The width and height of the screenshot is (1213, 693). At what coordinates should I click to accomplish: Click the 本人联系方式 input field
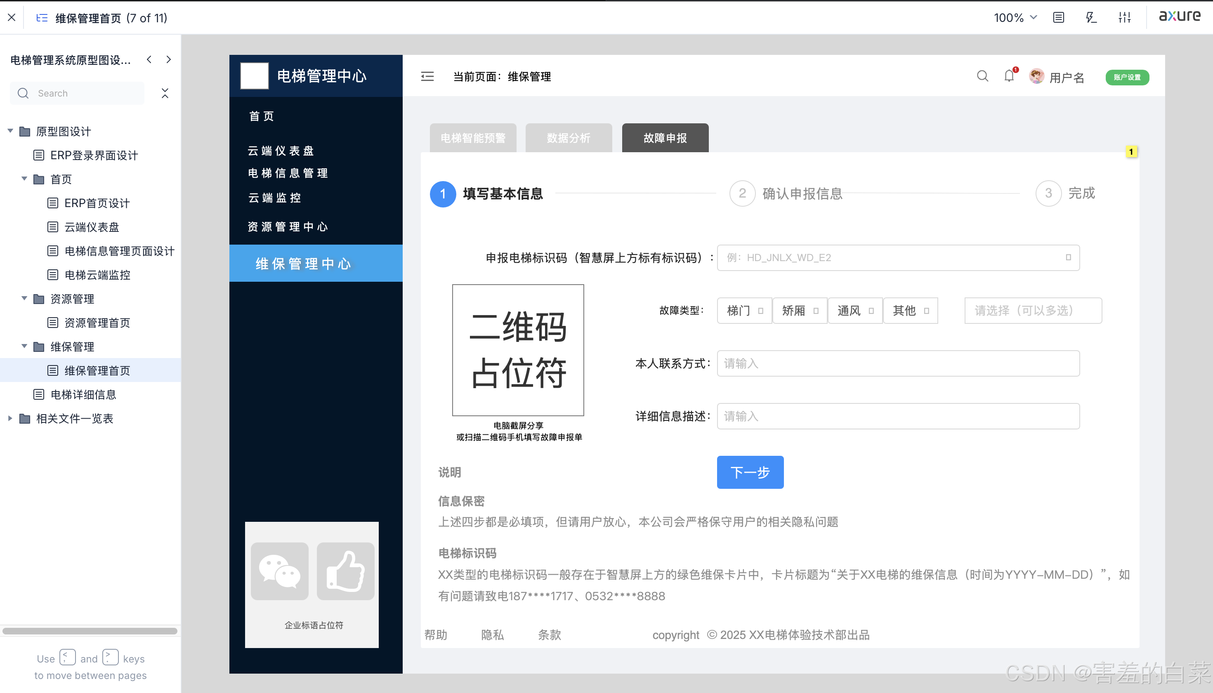pyautogui.click(x=898, y=364)
